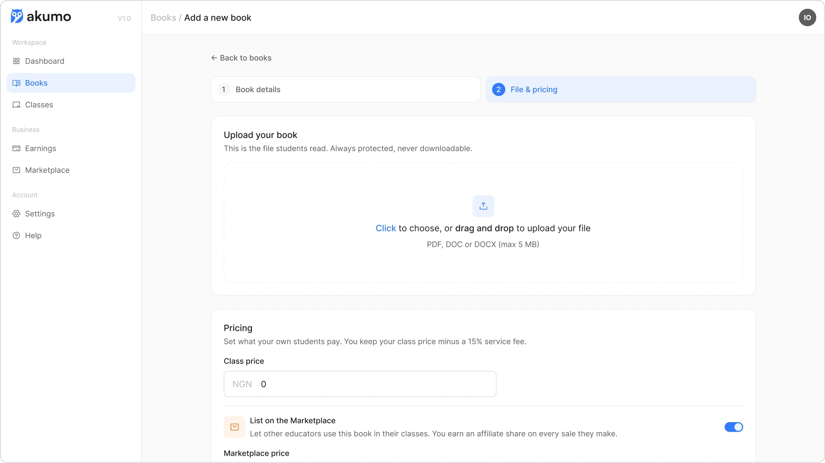Click the back arrow icon
This screenshot has height=463, width=825.
pyautogui.click(x=214, y=58)
